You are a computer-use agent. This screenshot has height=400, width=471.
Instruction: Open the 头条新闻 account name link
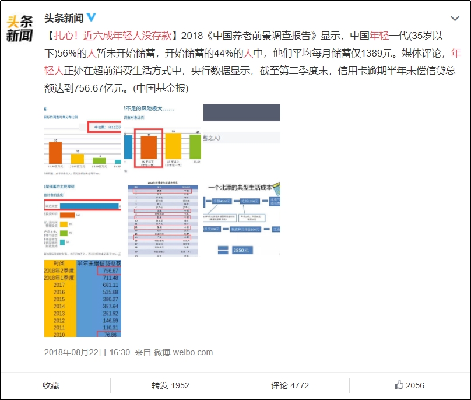click(x=64, y=18)
